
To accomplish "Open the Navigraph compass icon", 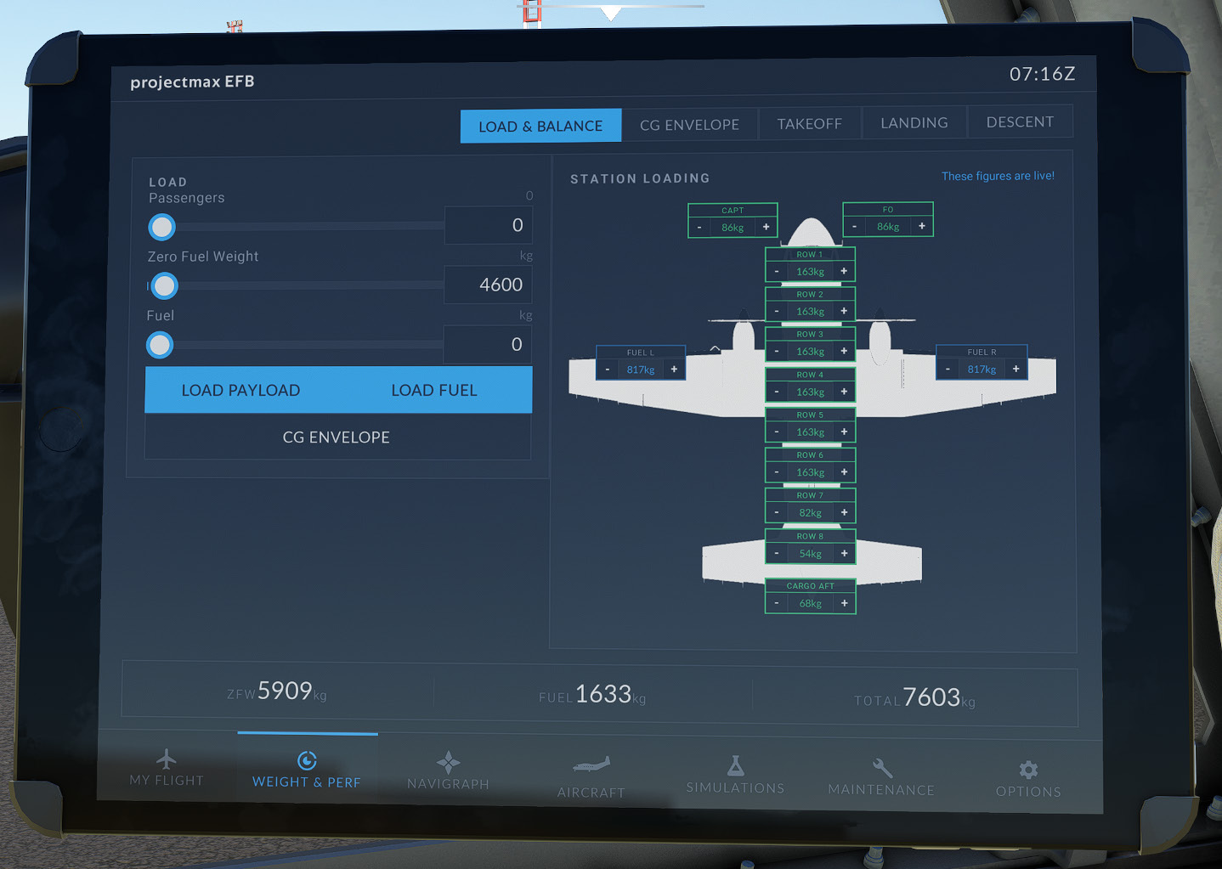I will (448, 762).
